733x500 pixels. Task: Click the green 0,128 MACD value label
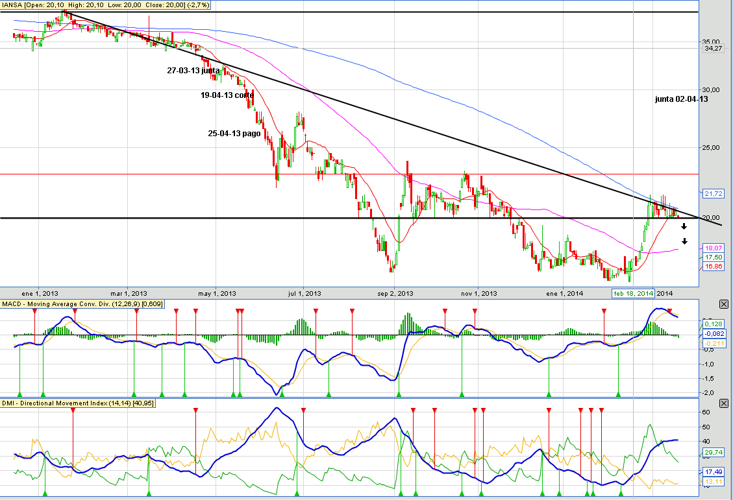713,324
